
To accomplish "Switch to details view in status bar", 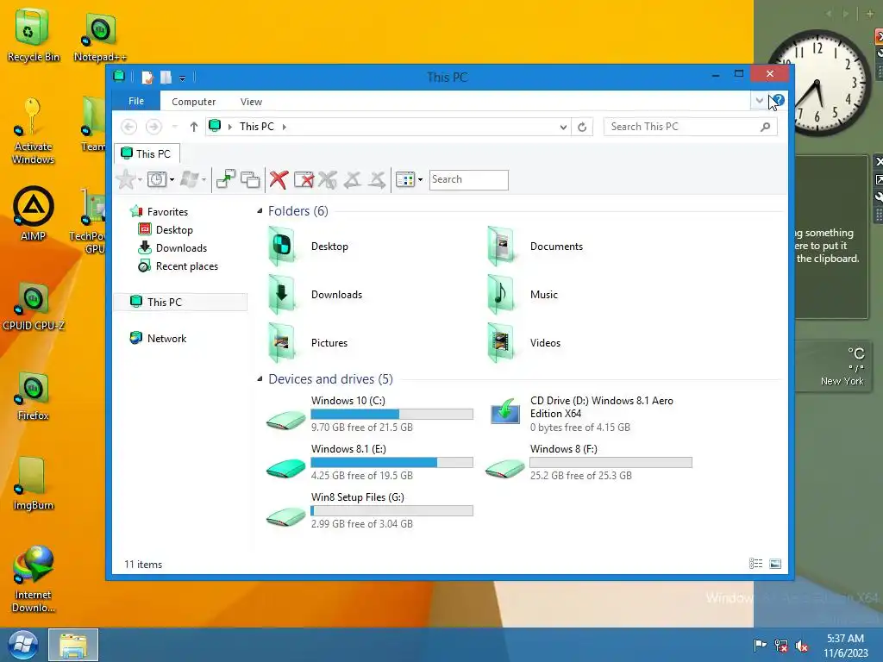I will pos(755,564).
